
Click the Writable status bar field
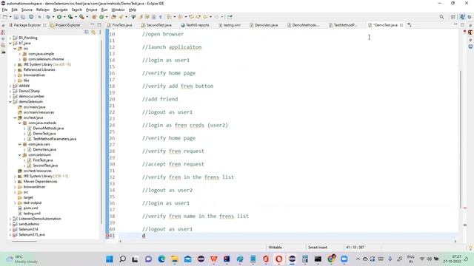click(x=275, y=248)
